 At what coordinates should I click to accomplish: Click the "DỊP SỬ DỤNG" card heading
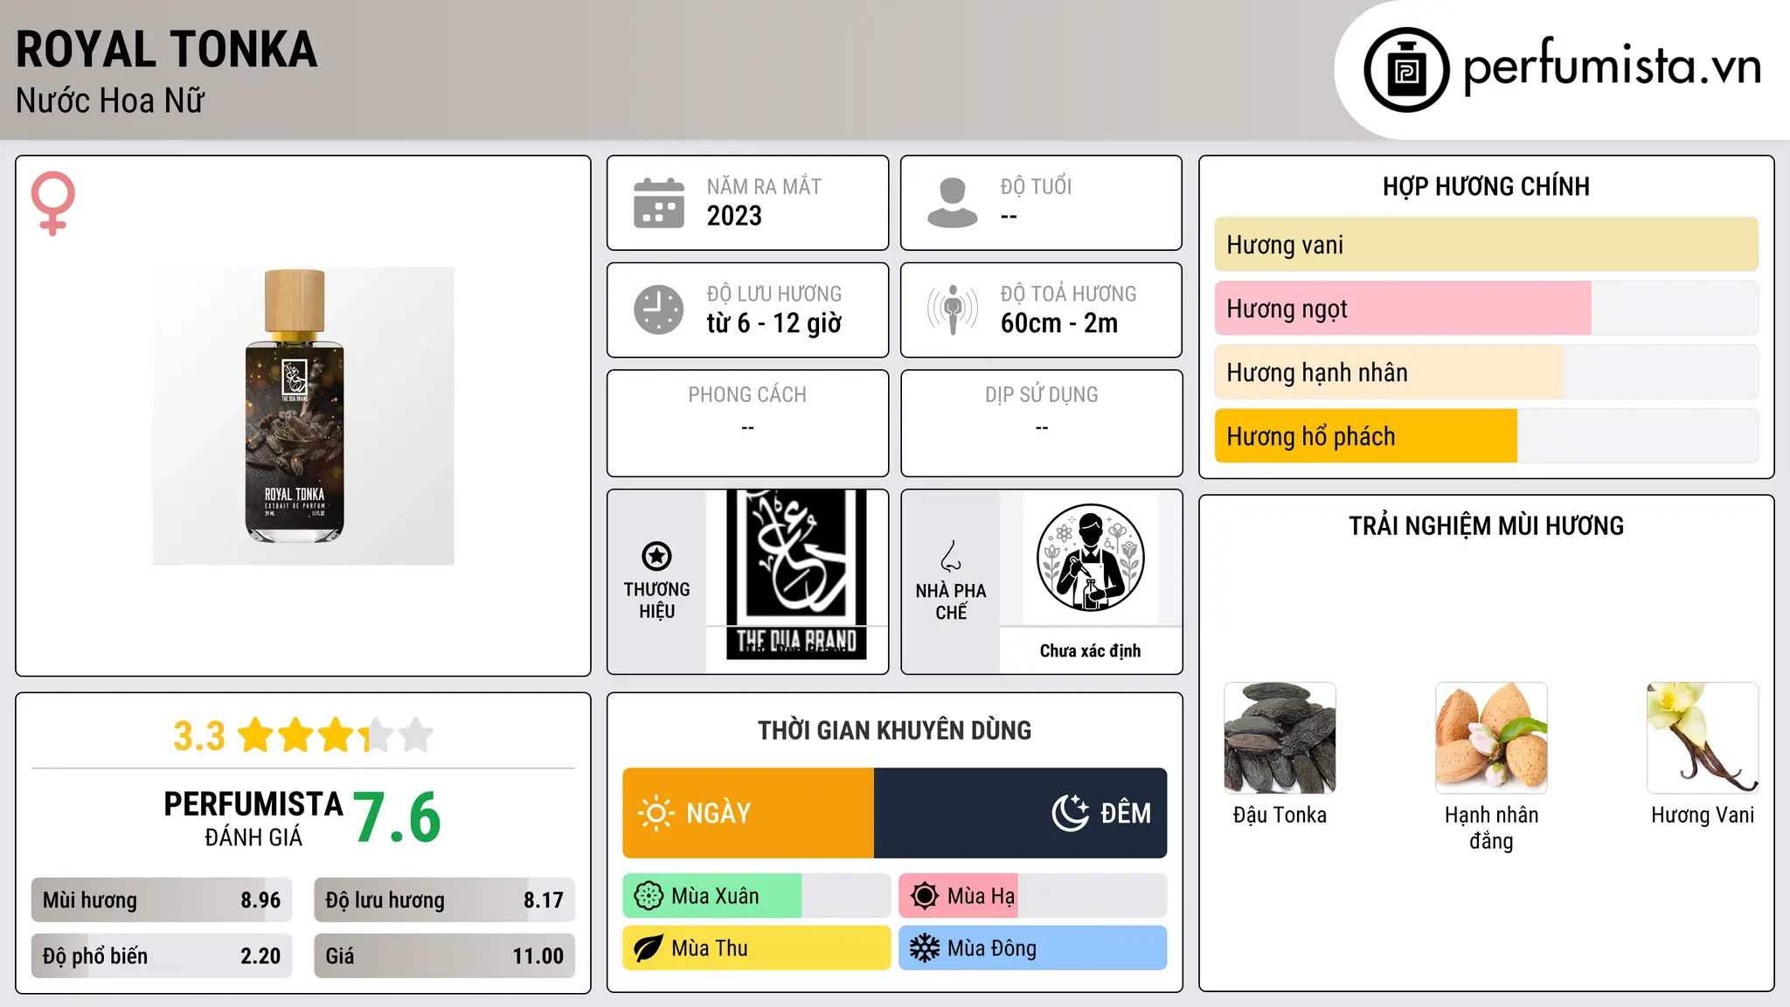1042,395
